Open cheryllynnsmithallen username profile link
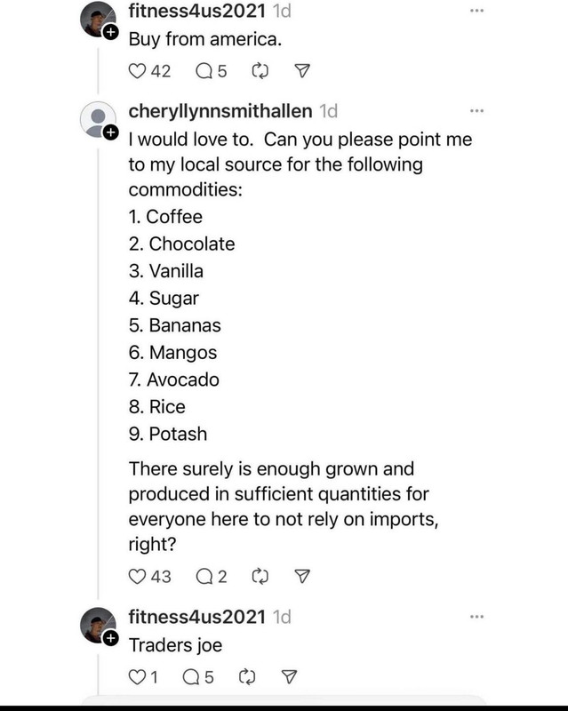The image size is (568, 711). (x=220, y=111)
